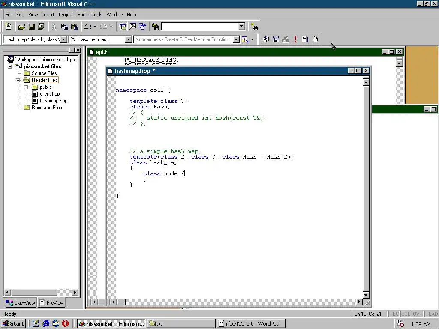This screenshot has height=329, width=439.
Task: Toggle the Output window icon
Action: tap(133, 27)
